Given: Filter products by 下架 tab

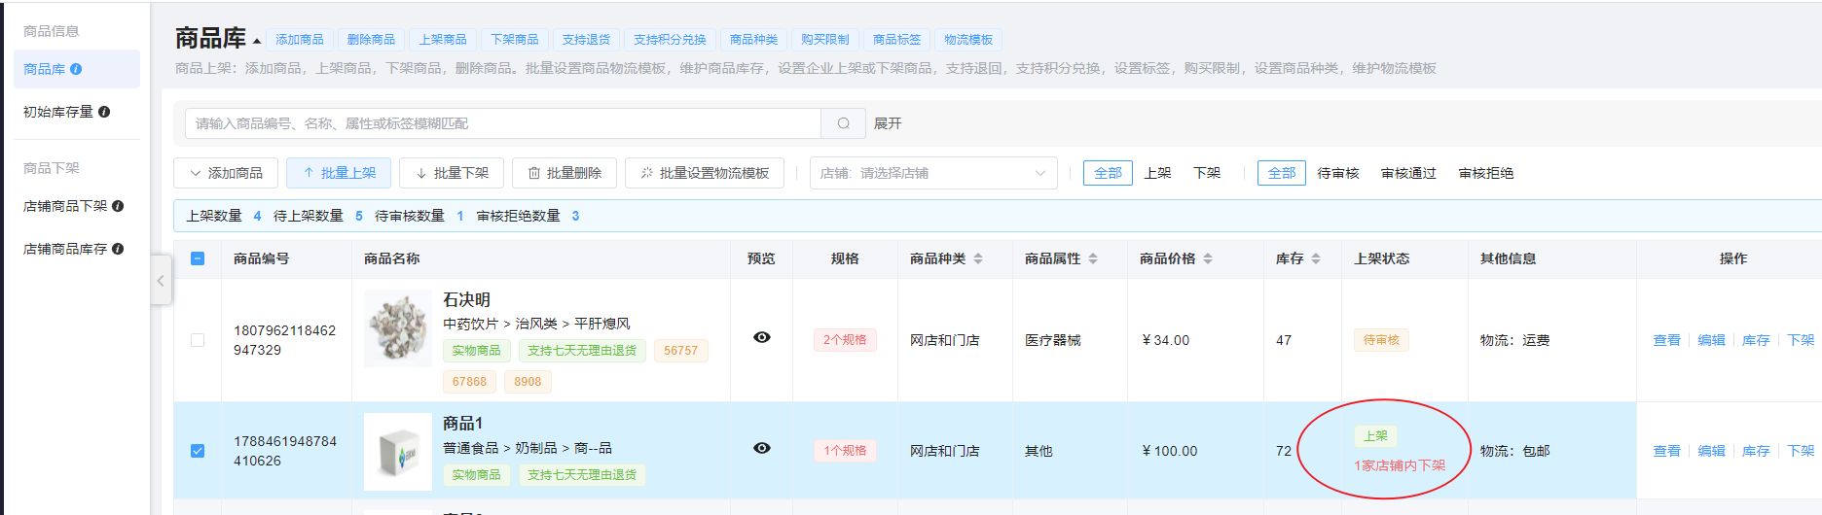Looking at the screenshot, I should pos(1207,173).
